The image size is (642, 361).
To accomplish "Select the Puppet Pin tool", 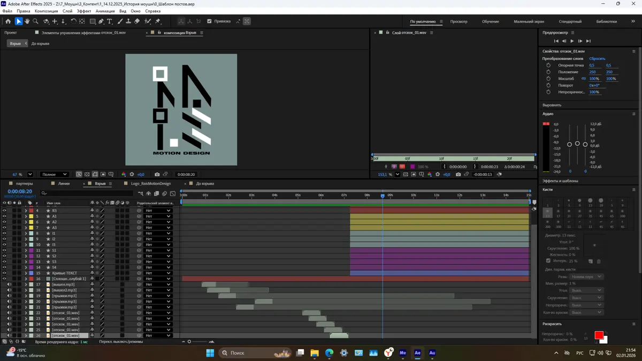I will coord(158,21).
